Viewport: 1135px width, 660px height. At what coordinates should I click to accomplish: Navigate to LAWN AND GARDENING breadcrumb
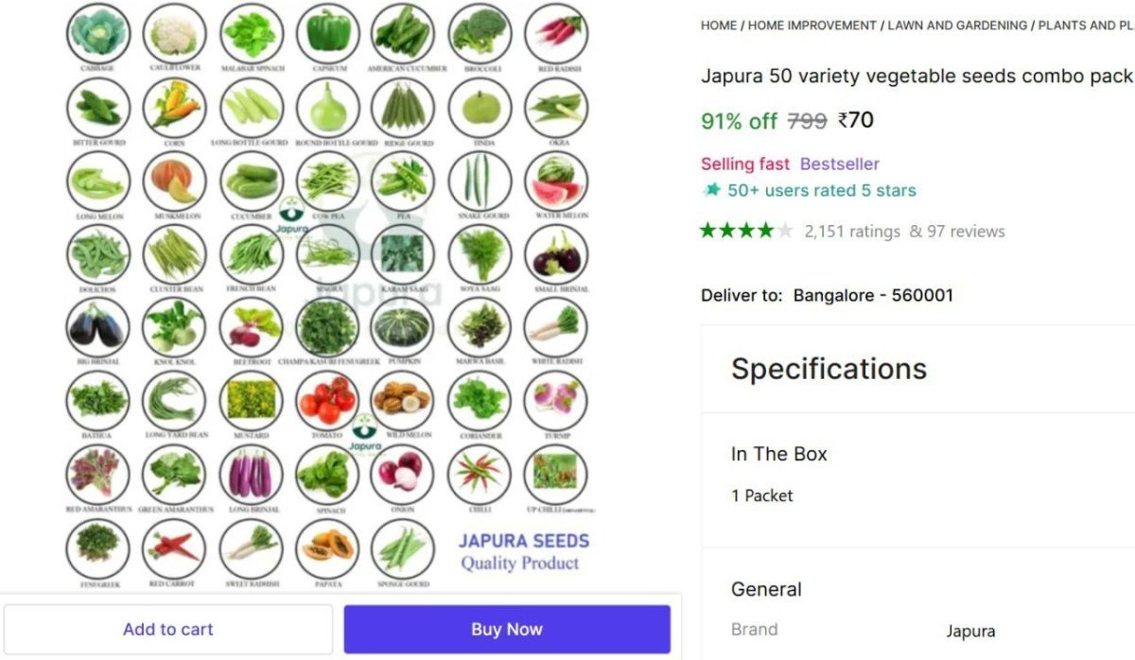click(956, 26)
